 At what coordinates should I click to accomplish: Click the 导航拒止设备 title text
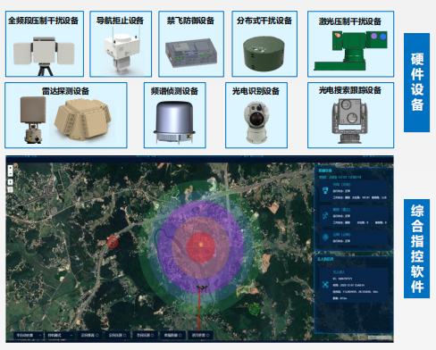click(120, 21)
